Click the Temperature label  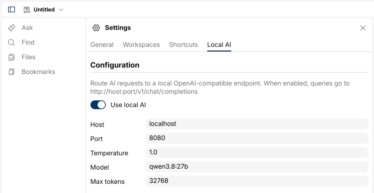109,153
